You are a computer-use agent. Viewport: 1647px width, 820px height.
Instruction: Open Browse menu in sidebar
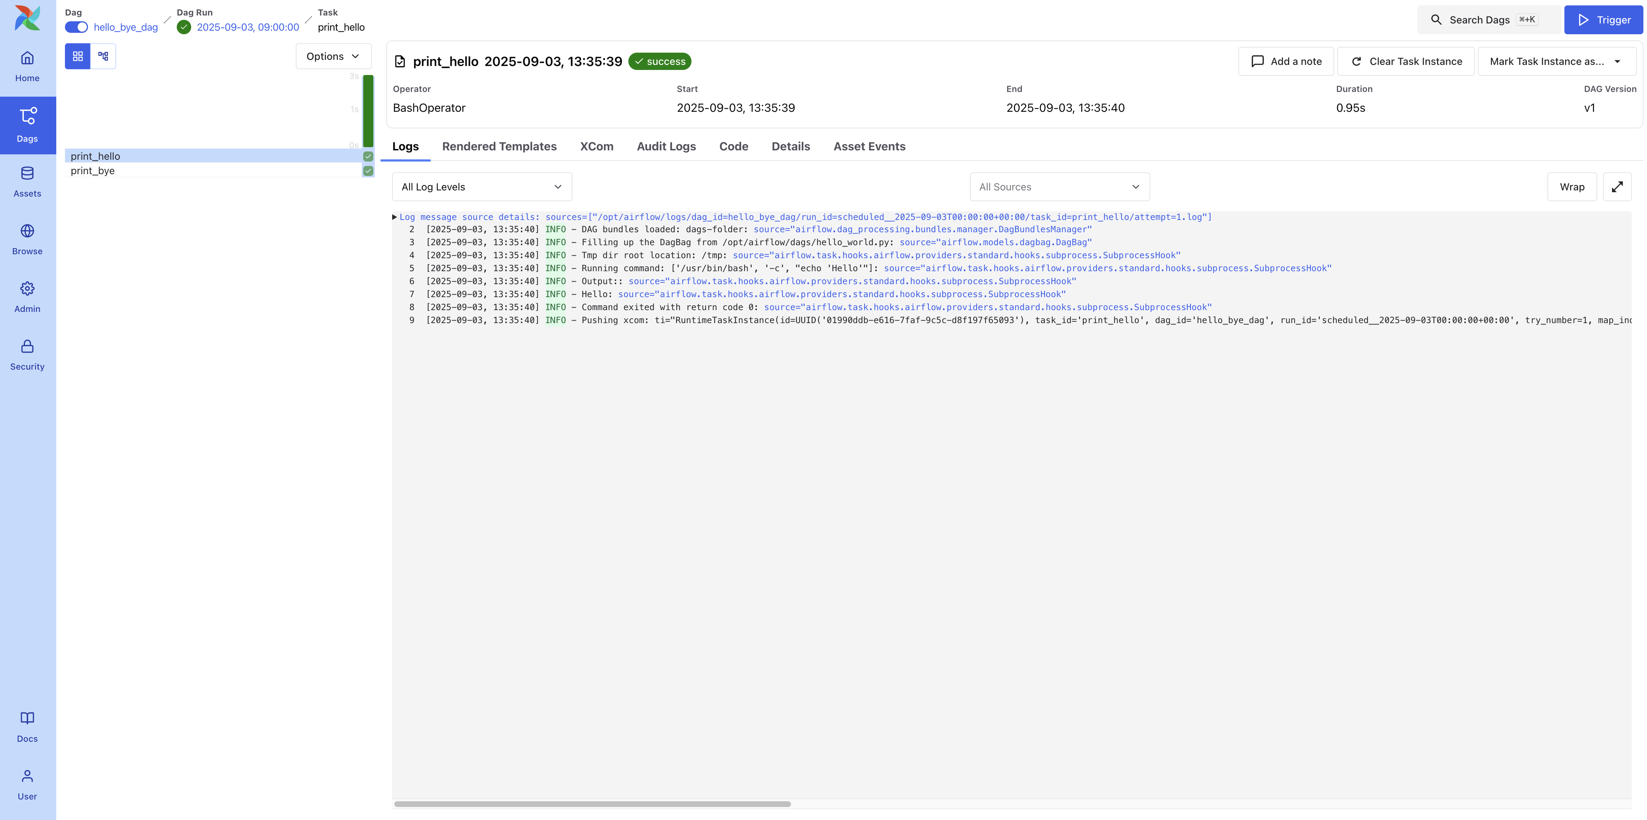click(x=27, y=239)
